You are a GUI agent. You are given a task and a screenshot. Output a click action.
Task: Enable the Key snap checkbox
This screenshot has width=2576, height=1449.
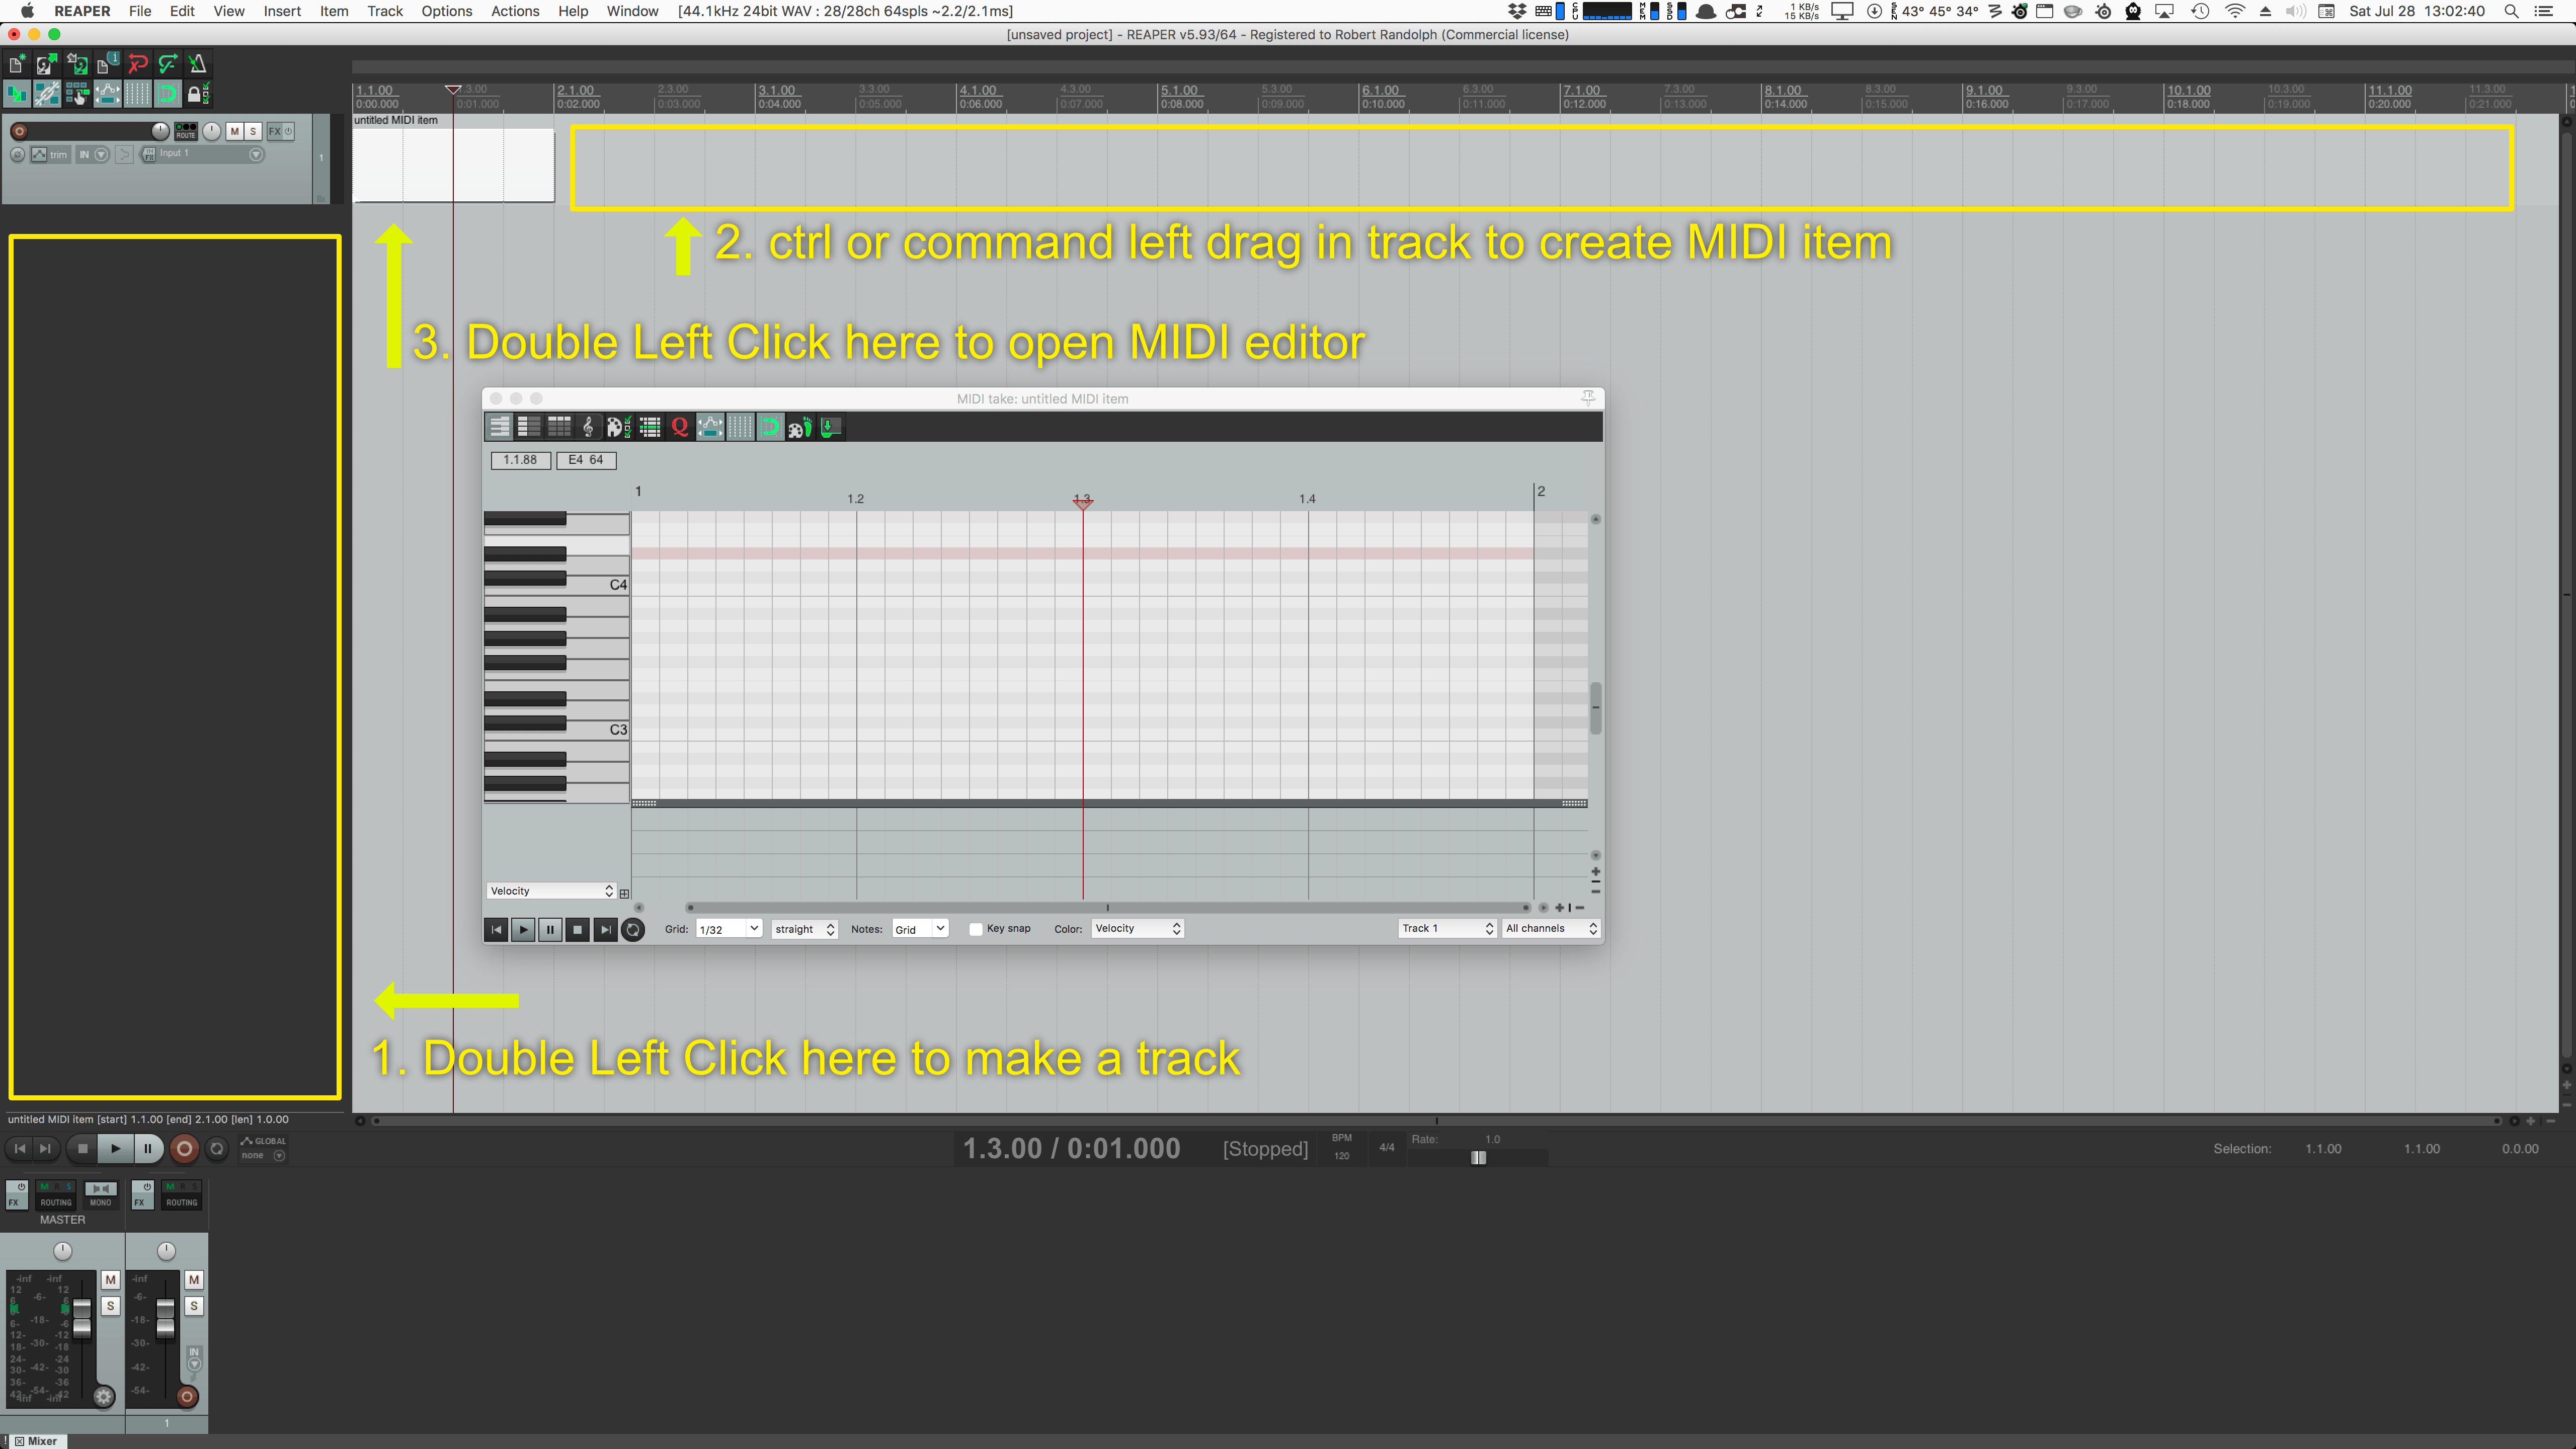pos(976,929)
